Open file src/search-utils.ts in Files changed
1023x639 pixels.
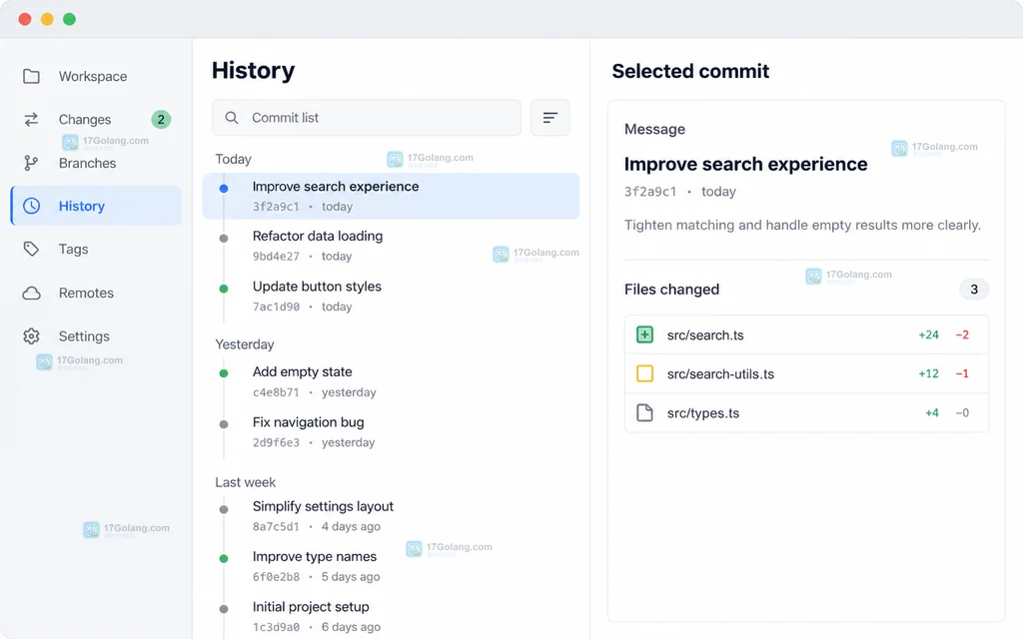click(x=806, y=373)
